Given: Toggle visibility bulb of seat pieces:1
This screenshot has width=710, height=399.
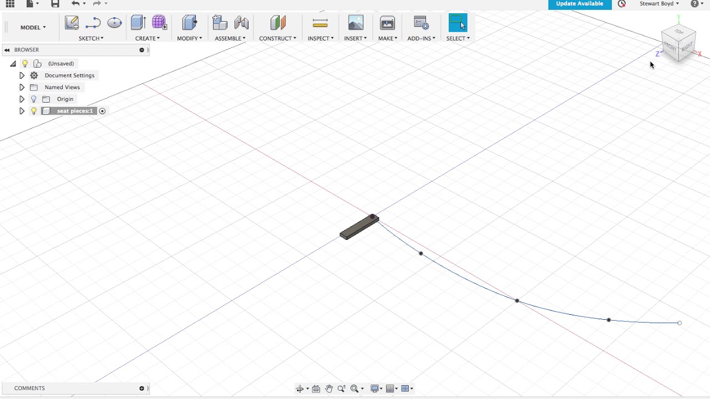Looking at the screenshot, I should [34, 111].
